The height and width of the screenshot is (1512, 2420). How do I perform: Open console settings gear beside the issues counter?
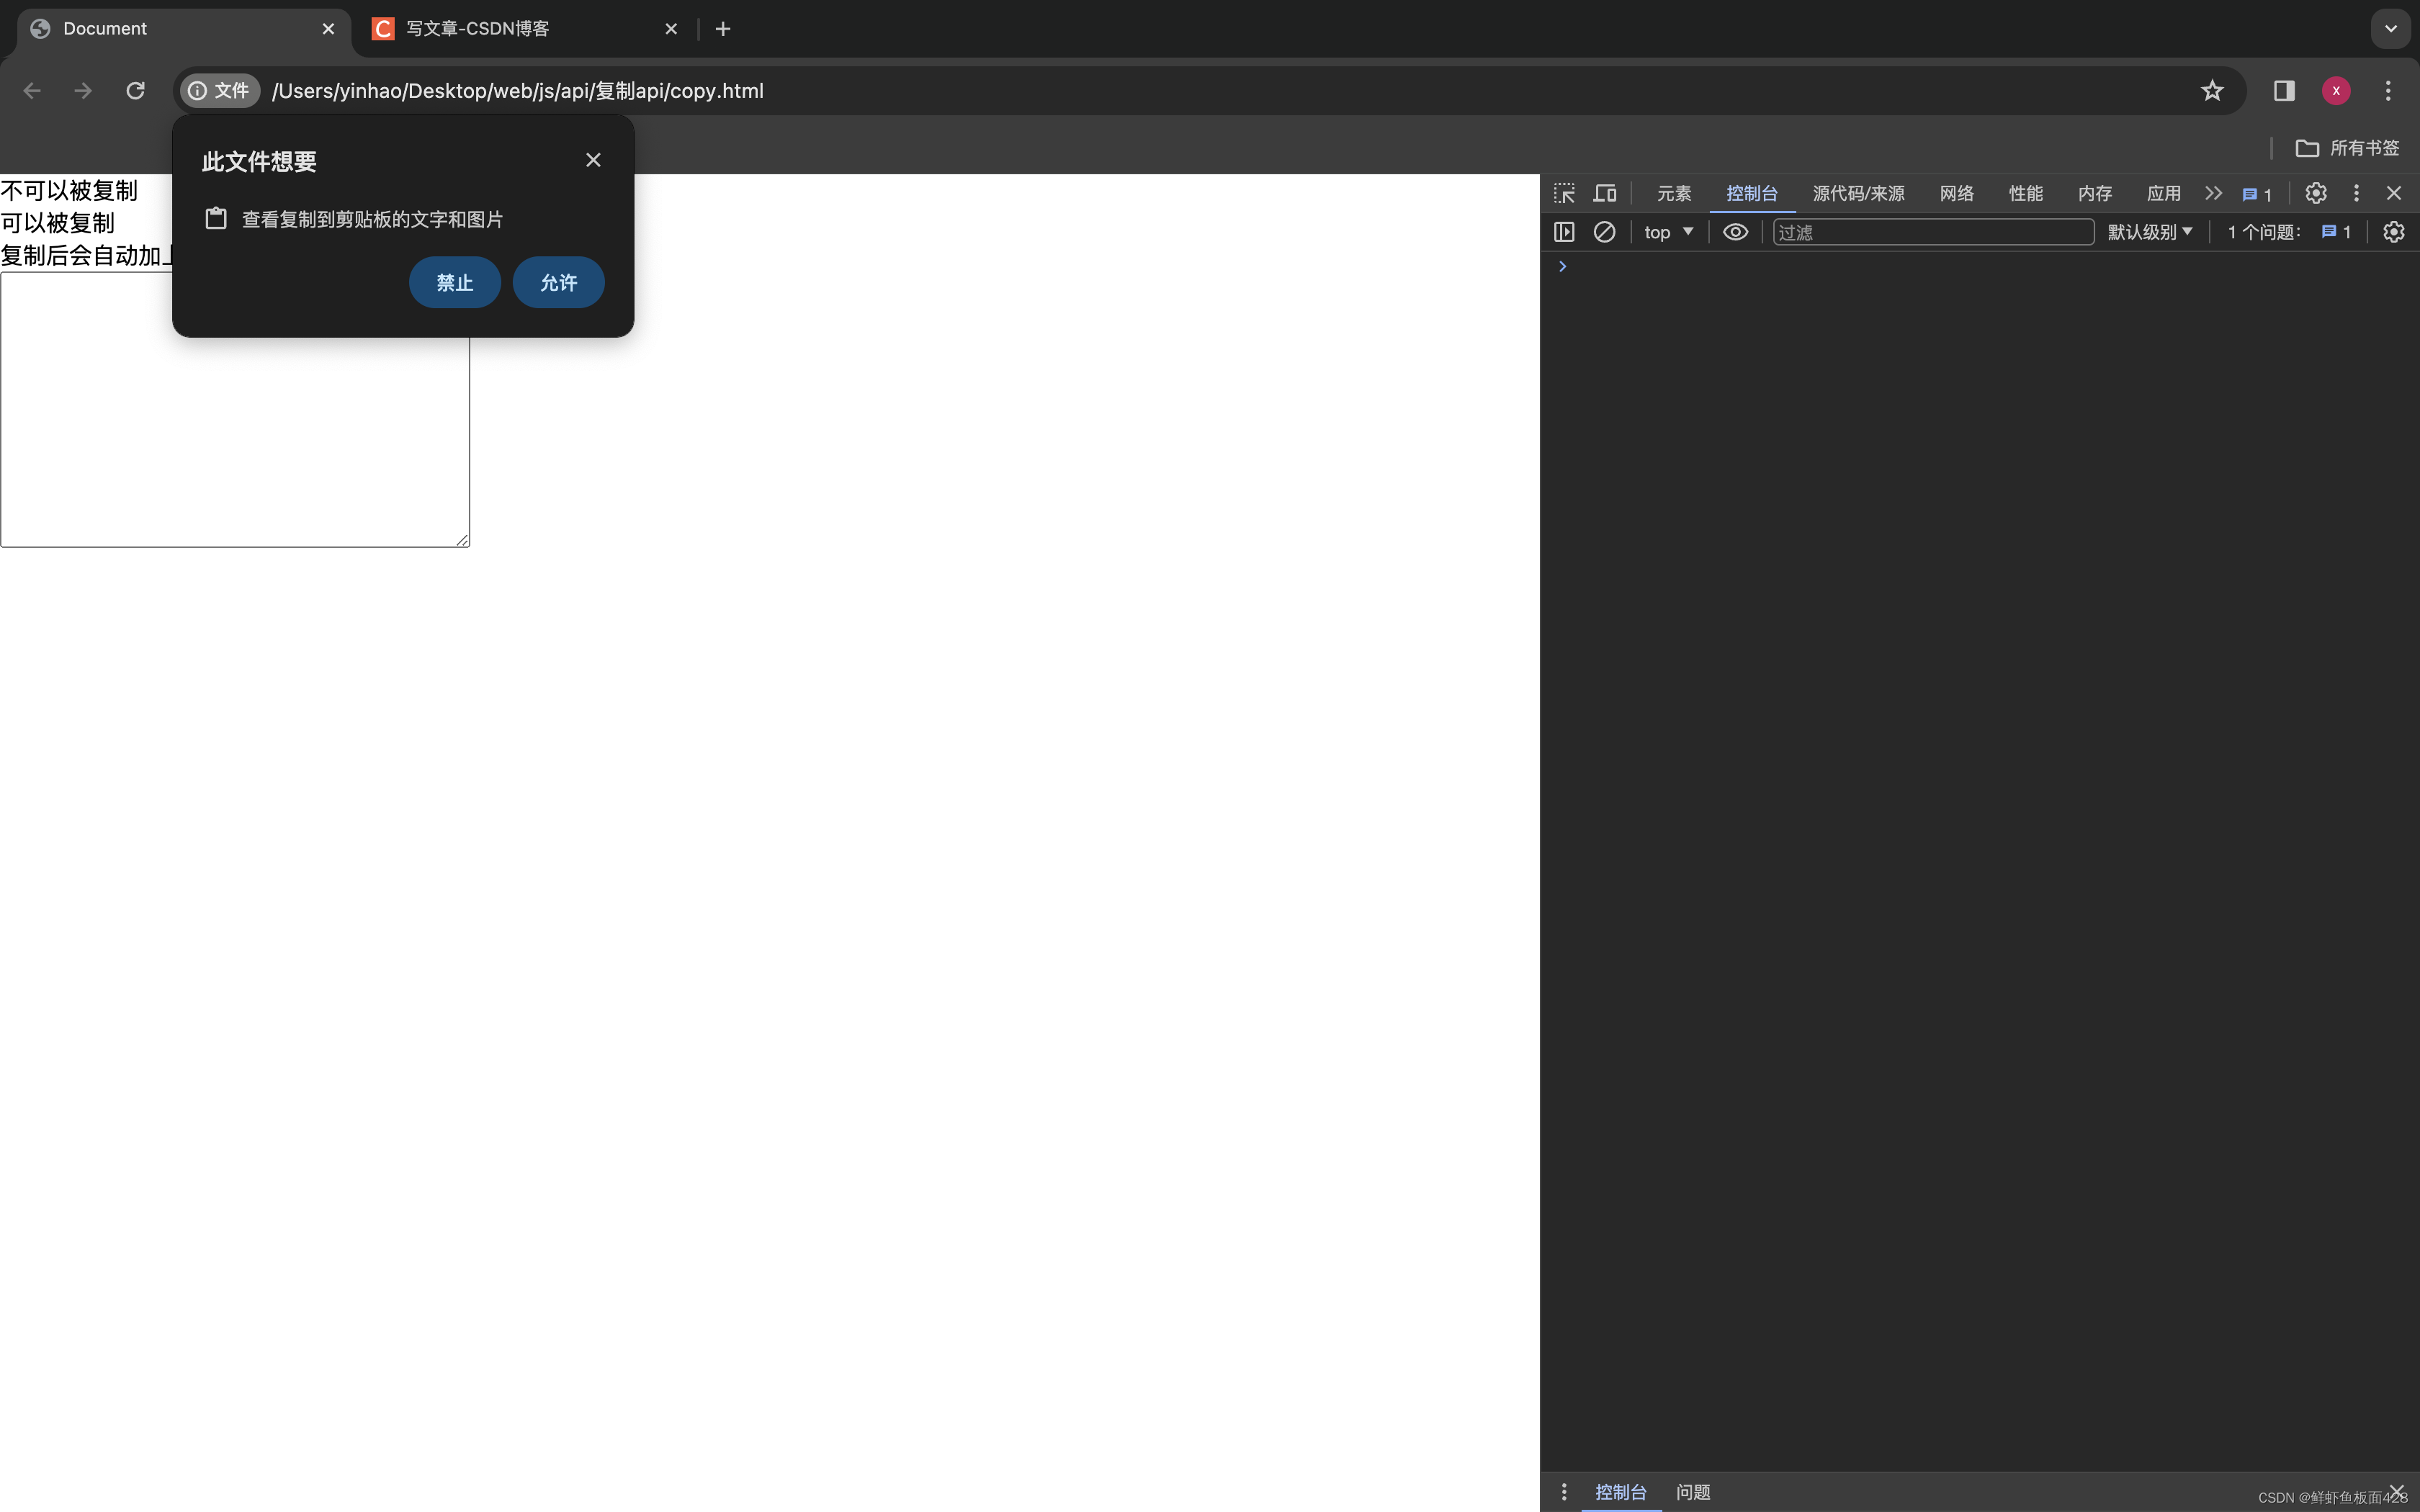(x=2394, y=232)
